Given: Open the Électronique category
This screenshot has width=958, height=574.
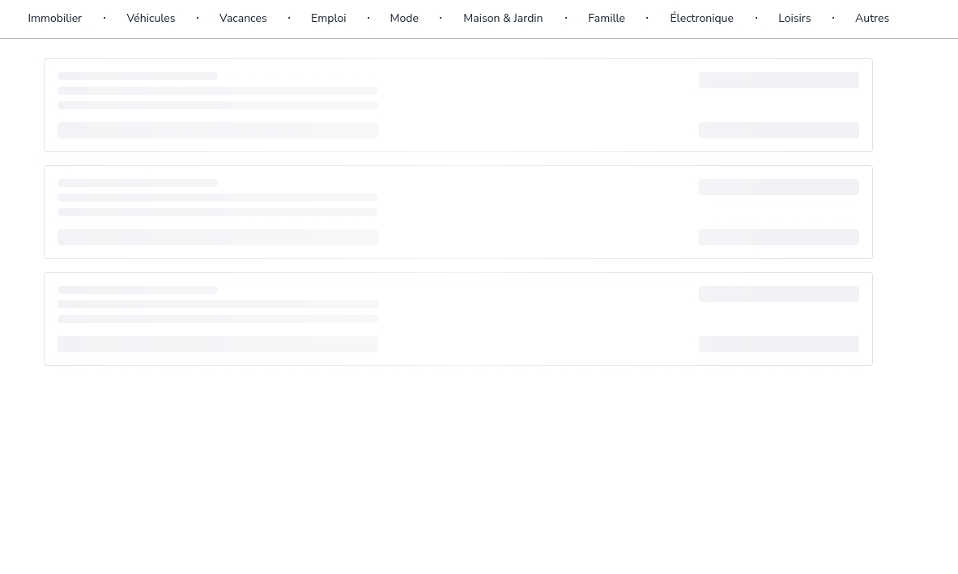Looking at the screenshot, I should tap(701, 18).
